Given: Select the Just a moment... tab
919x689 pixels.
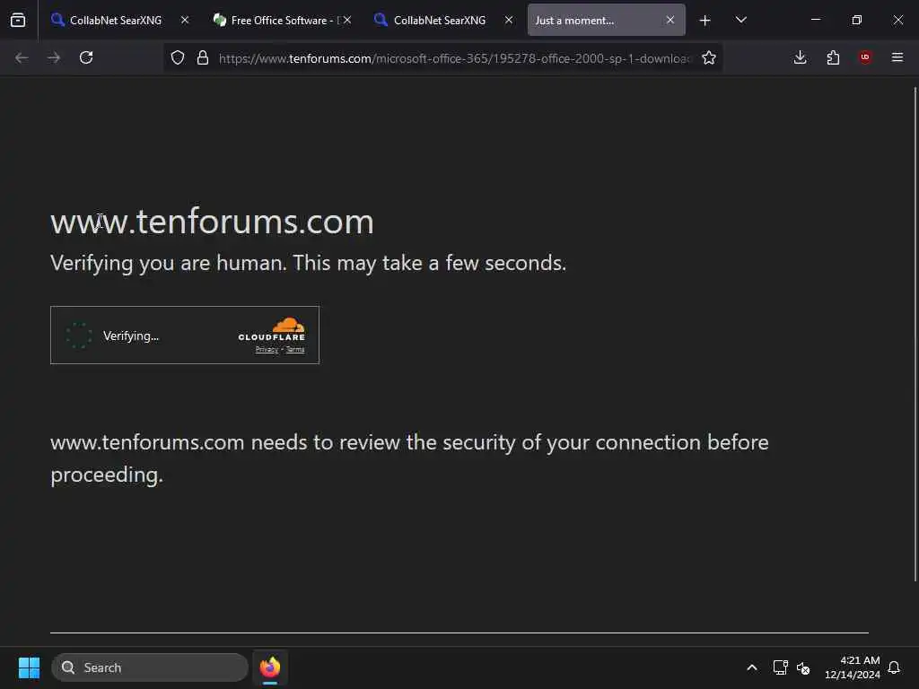Looking at the screenshot, I should pos(606,20).
